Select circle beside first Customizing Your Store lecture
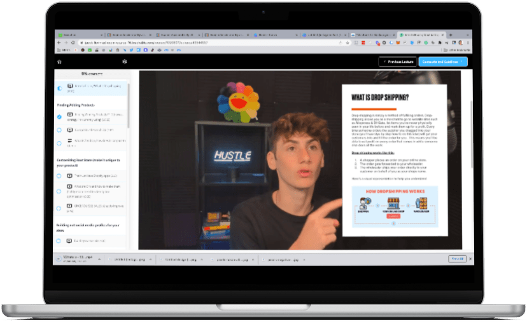Screen dimensions: 527x322 [x=59, y=176]
